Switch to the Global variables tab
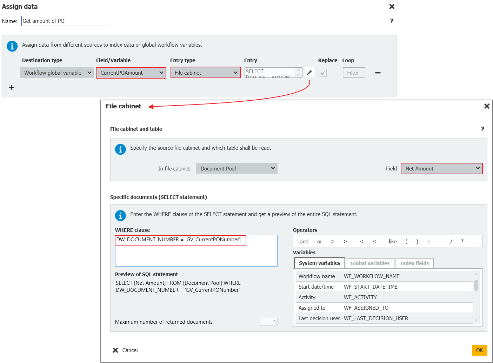The width and height of the screenshot is (493, 363). pos(370,263)
